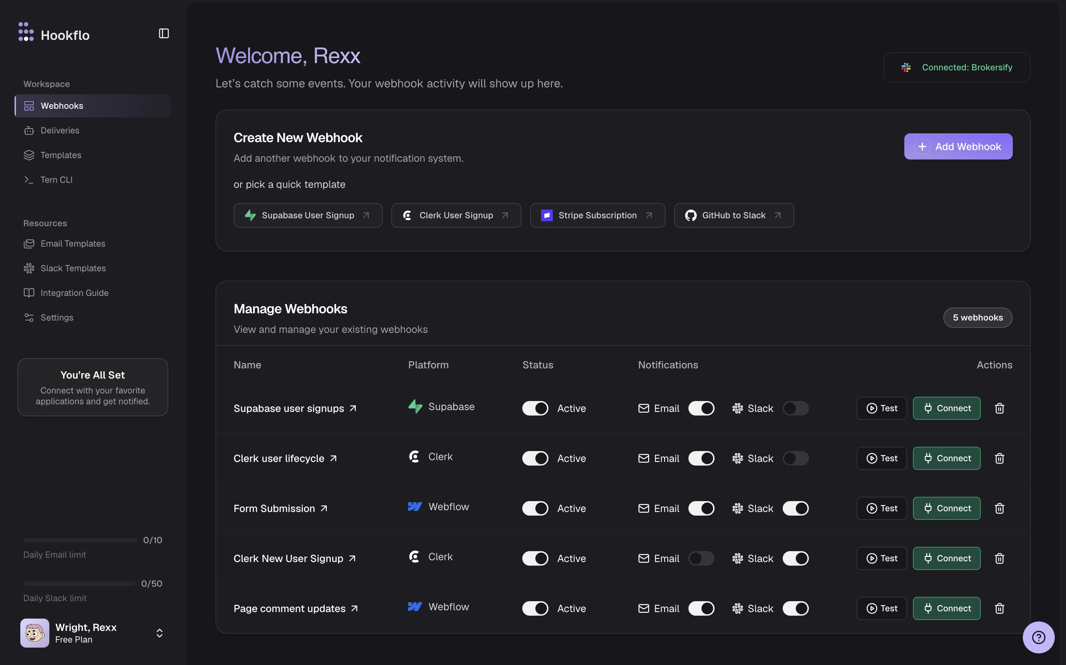Click the Supabase platform icon in first row
Screen dimensions: 1066x665
(x=415, y=407)
